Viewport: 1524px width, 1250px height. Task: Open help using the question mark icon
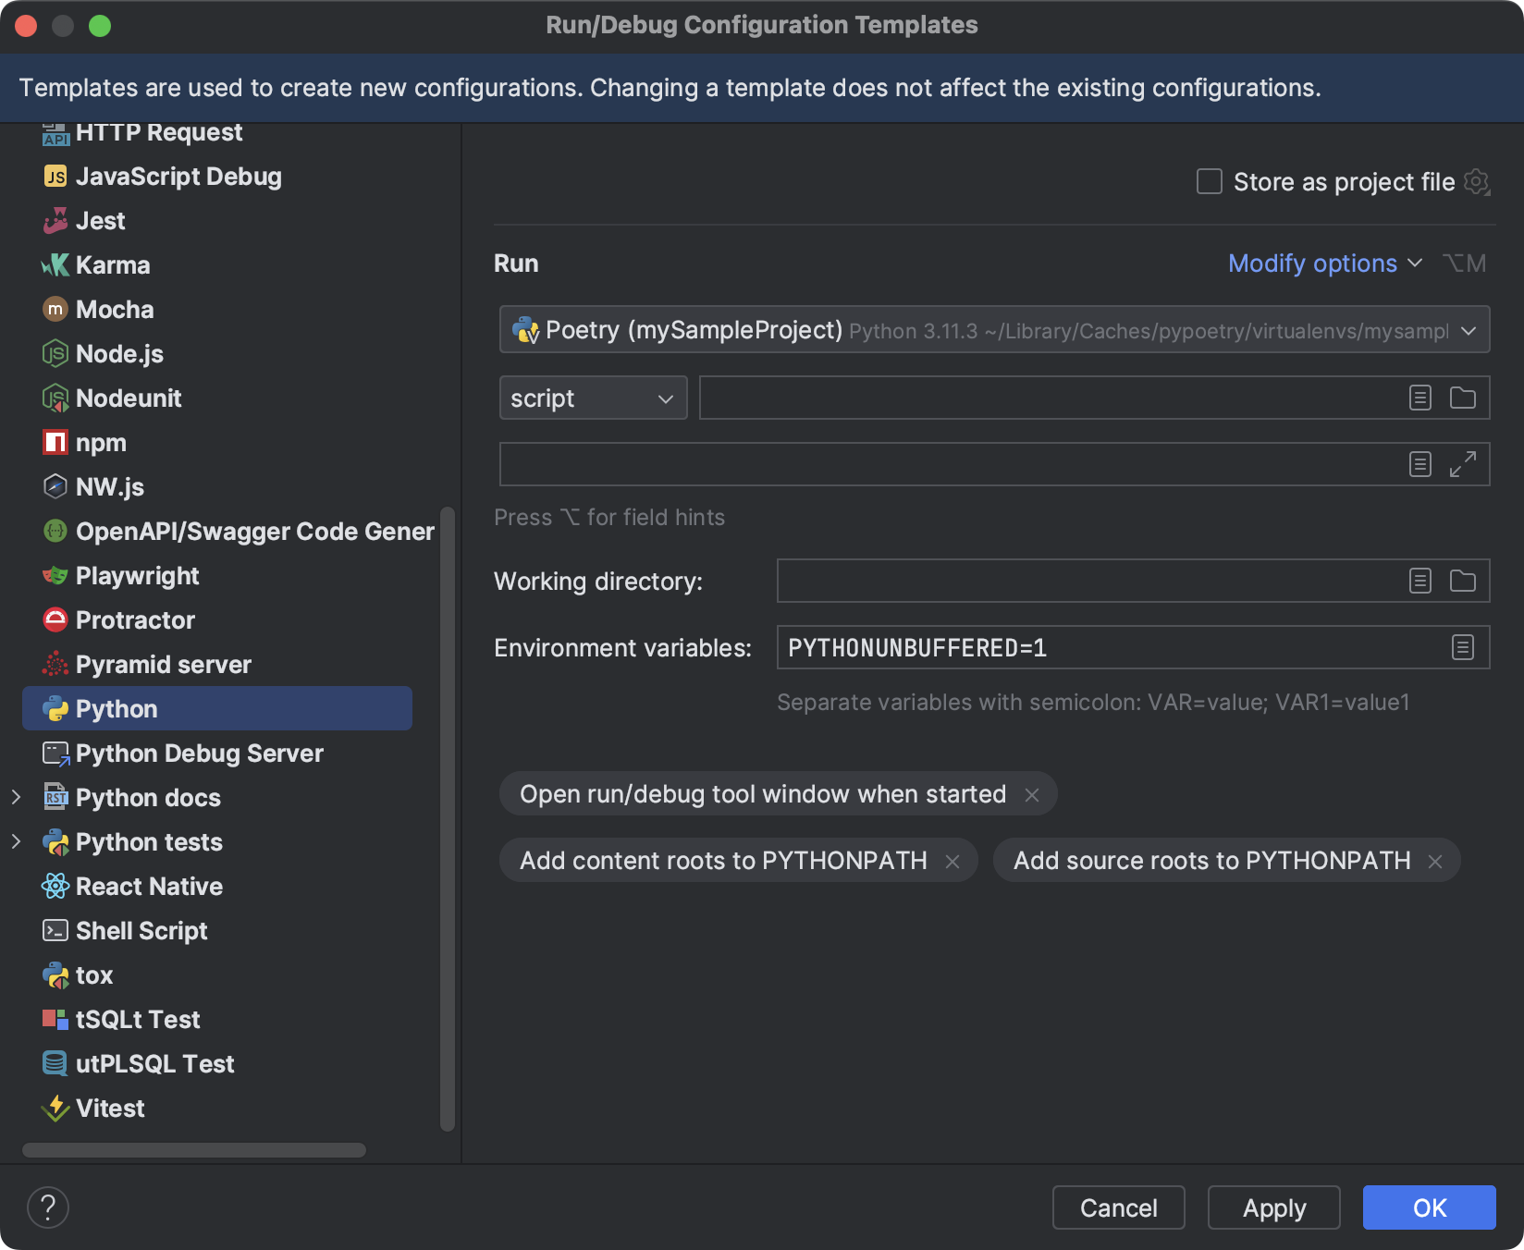point(48,1207)
